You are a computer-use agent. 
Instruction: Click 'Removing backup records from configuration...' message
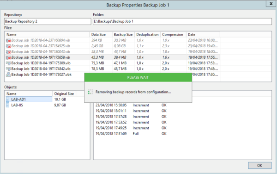pyautogui.click(x=133, y=92)
